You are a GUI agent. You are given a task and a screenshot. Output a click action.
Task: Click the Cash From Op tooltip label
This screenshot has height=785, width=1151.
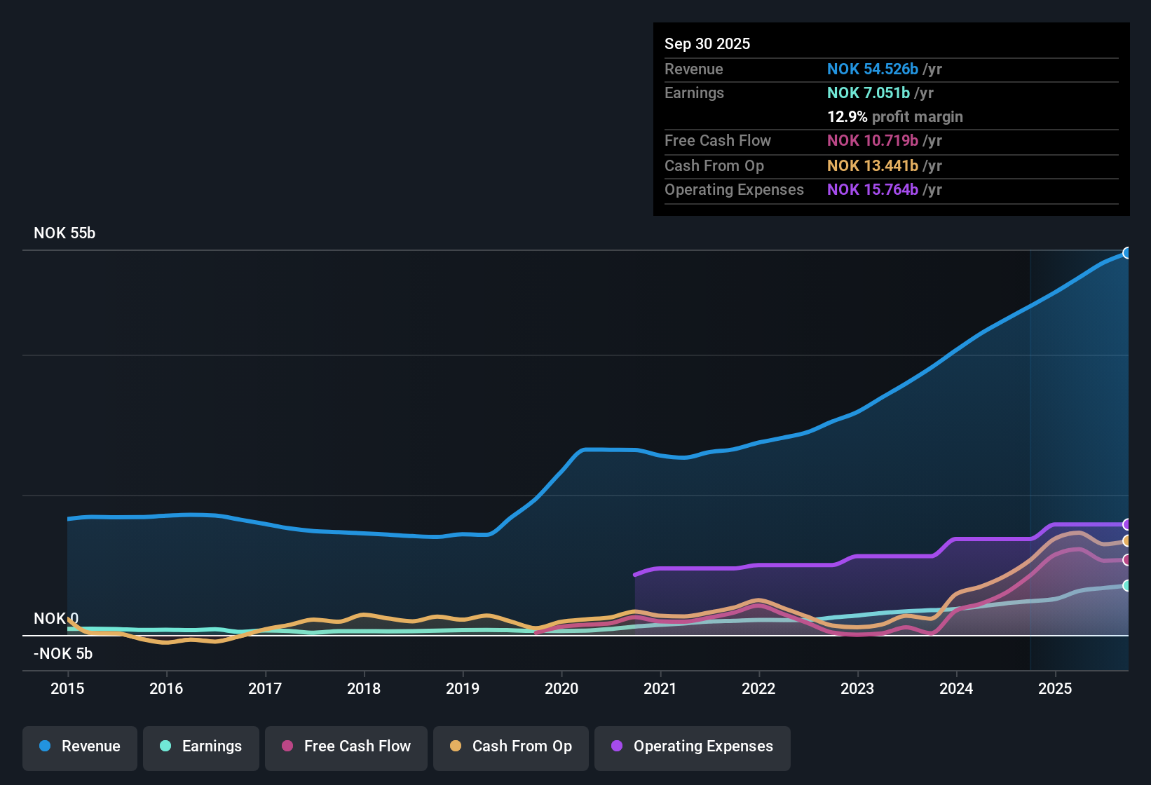pos(714,165)
